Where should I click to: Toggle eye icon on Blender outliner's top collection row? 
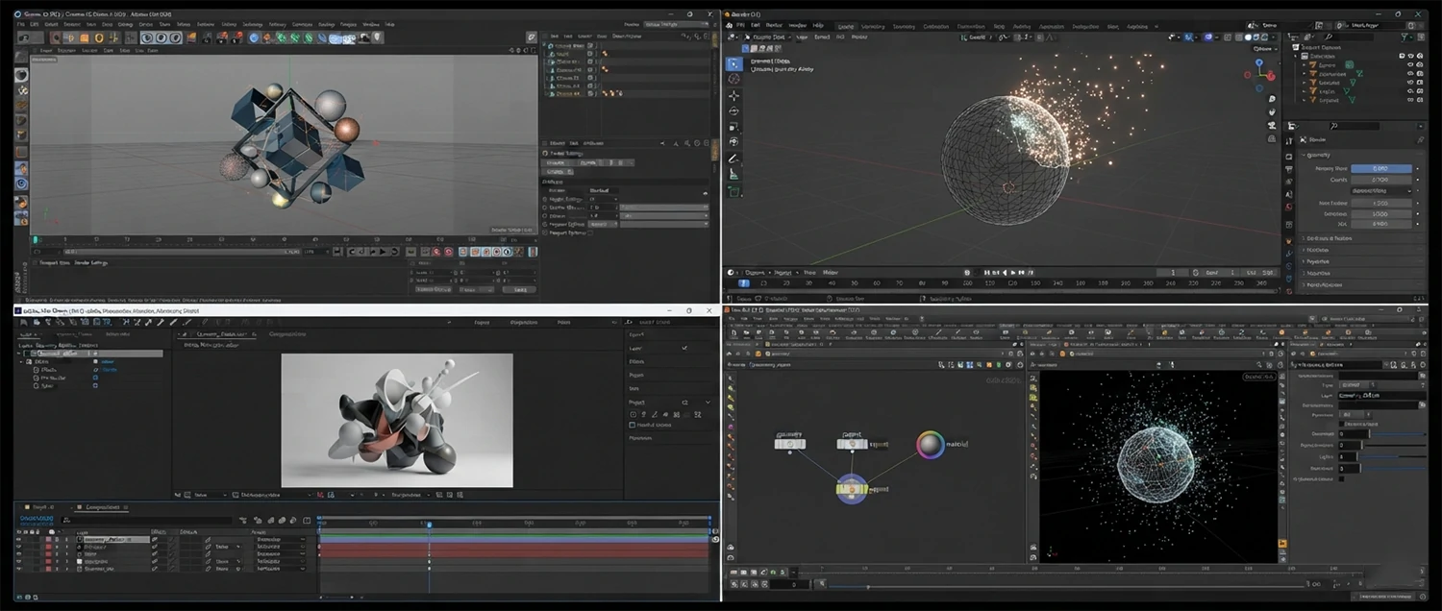coord(1411,56)
